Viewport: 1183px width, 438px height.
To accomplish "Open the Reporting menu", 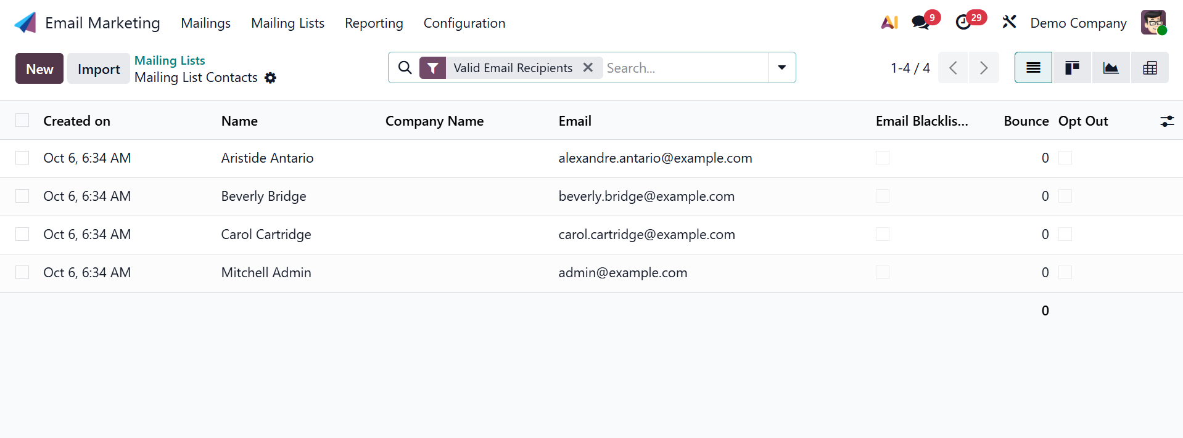I will [x=374, y=23].
